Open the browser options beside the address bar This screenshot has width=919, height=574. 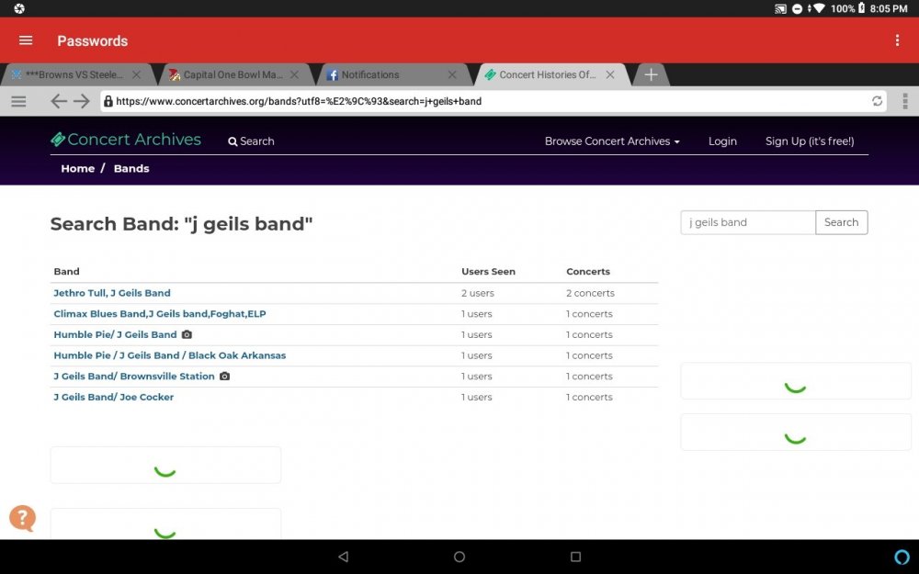coord(905,101)
